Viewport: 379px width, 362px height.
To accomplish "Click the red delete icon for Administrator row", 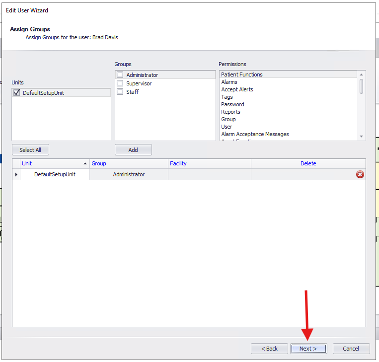I will [x=360, y=174].
